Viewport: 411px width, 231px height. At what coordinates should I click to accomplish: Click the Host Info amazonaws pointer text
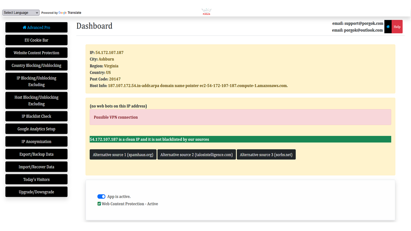(198, 86)
